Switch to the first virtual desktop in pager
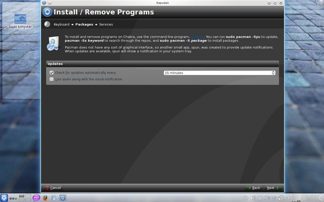 tap(22, 196)
